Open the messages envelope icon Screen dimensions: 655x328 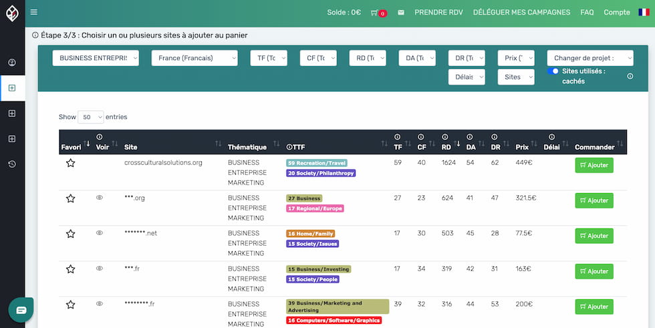pyautogui.click(x=401, y=13)
